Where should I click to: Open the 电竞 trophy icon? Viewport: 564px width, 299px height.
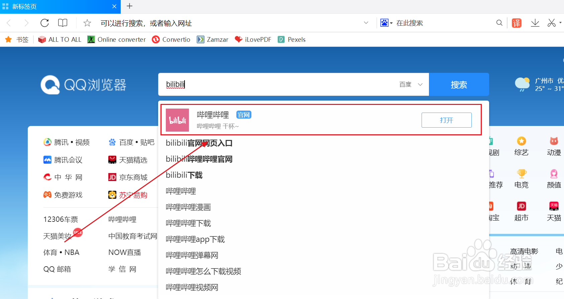(521, 174)
